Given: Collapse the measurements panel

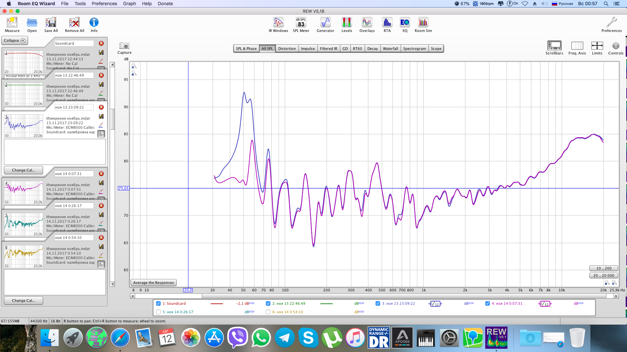Looking at the screenshot, I should 15,40.
